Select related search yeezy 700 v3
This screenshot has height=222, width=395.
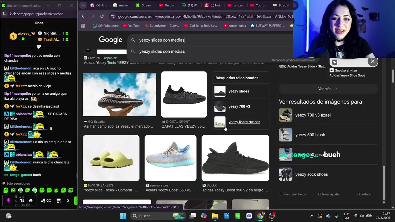241,106
